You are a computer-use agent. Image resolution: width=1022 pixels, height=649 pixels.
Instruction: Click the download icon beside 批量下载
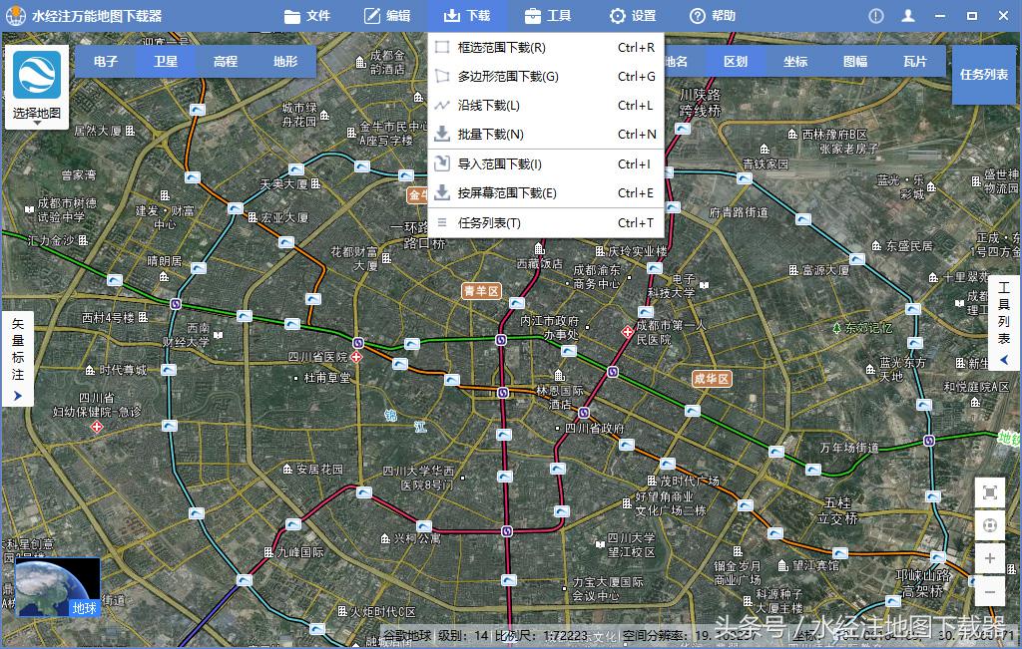pyautogui.click(x=442, y=135)
